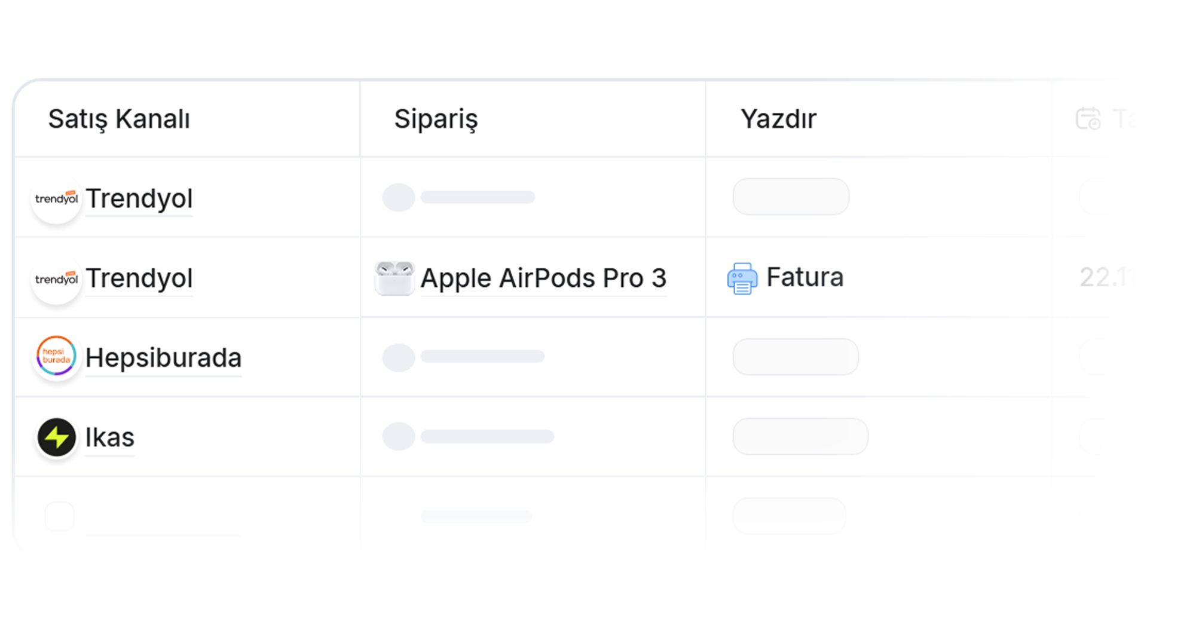Print the Fatura for the AirPods order
Image resolution: width=1196 pixels, height=634 pixels.
[805, 277]
